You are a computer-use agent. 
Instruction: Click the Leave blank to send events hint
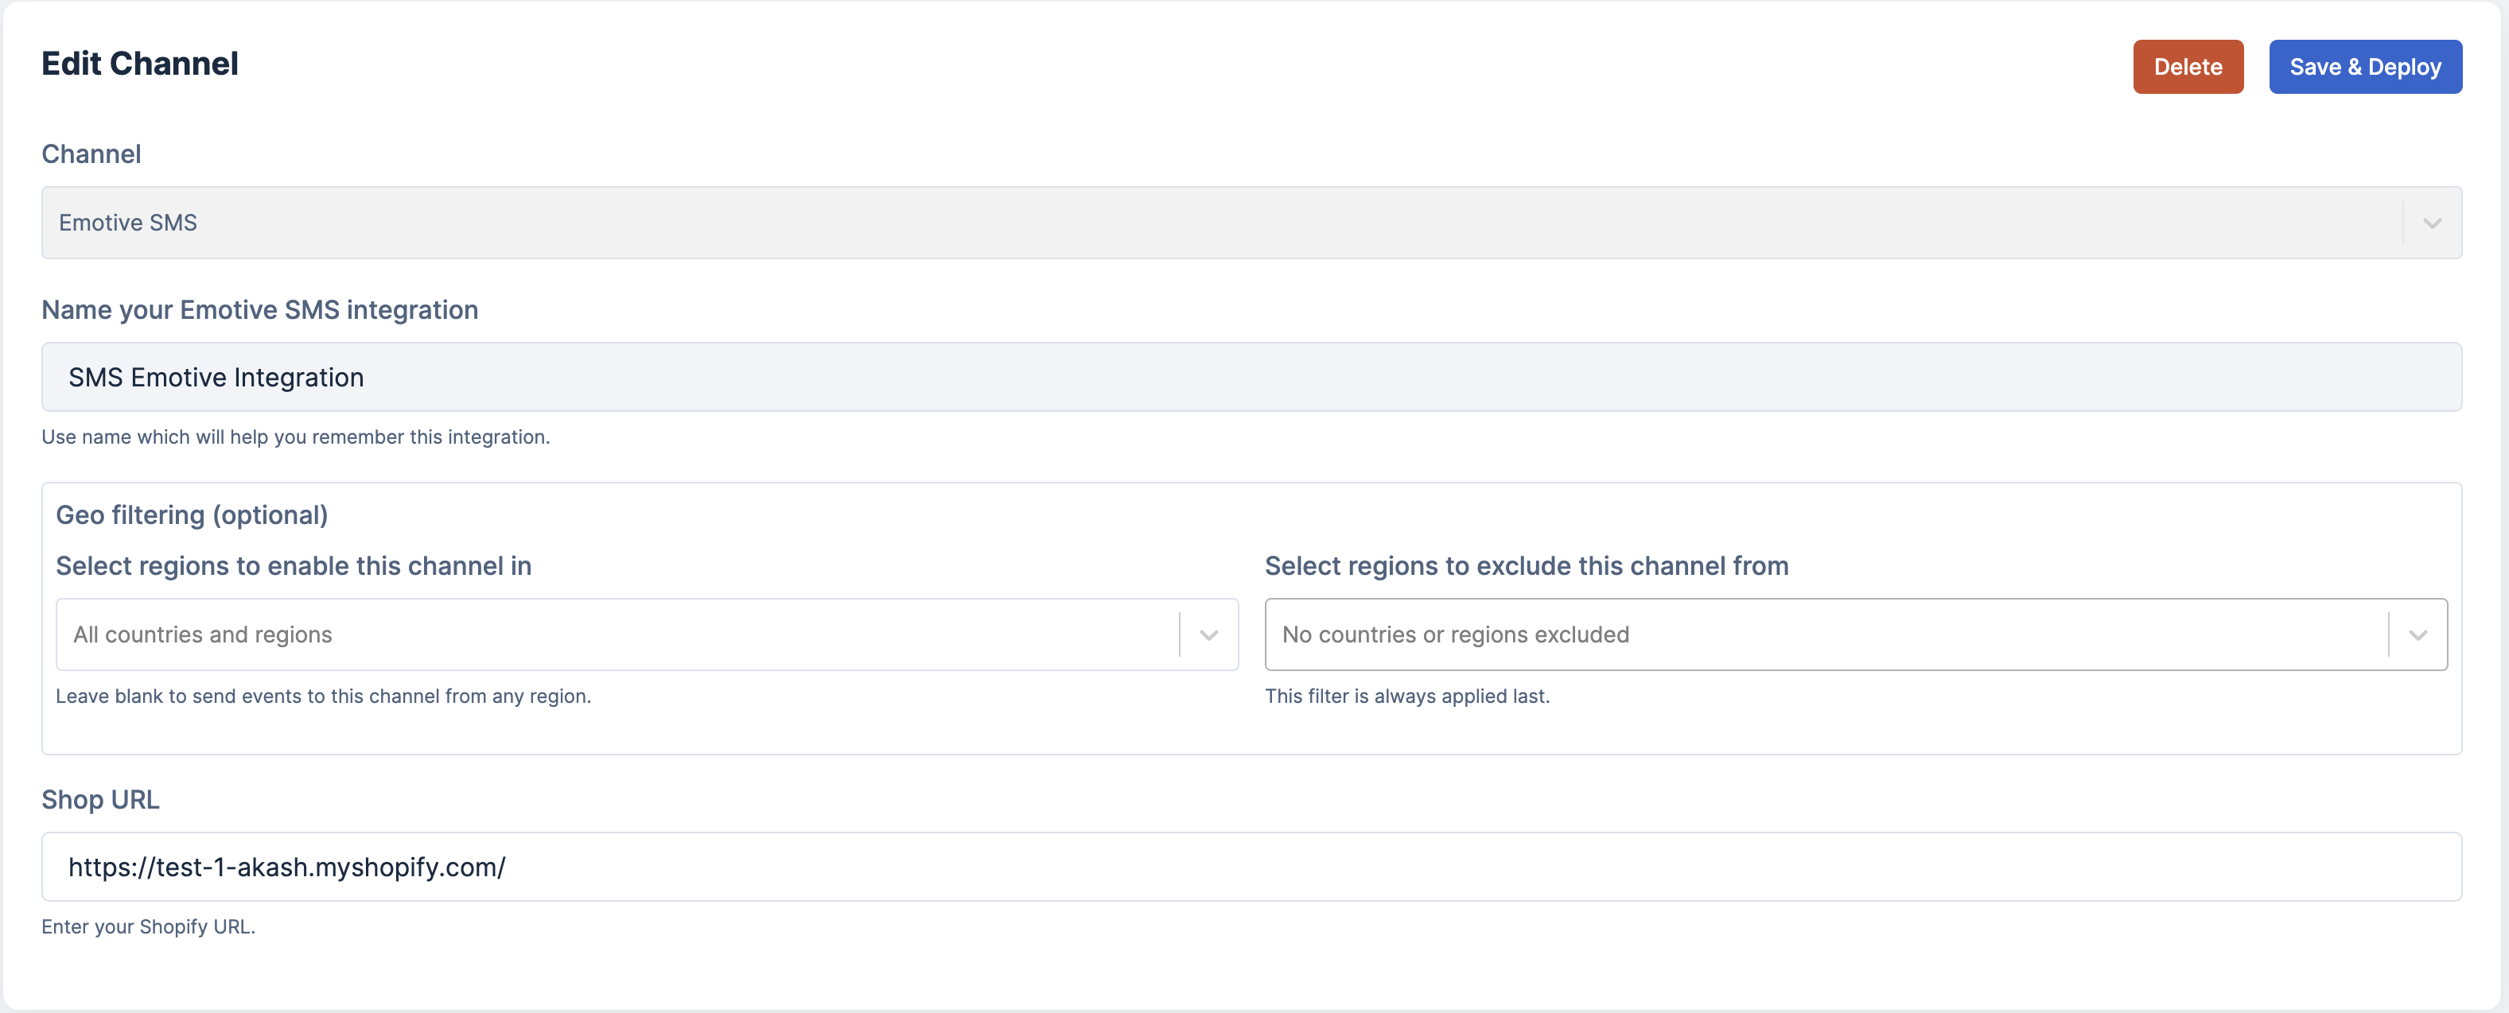coord(323,697)
